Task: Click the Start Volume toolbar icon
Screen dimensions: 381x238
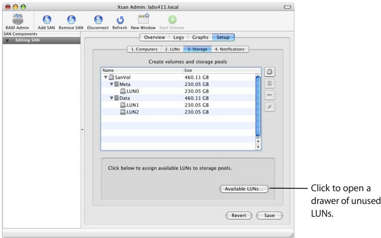Action: pos(172,20)
